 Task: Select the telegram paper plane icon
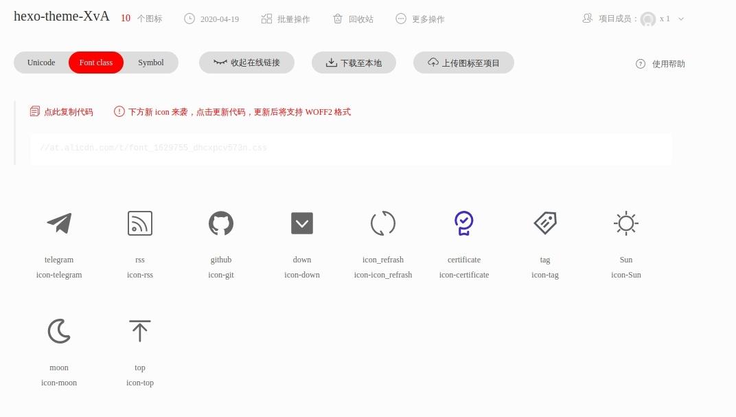59,223
